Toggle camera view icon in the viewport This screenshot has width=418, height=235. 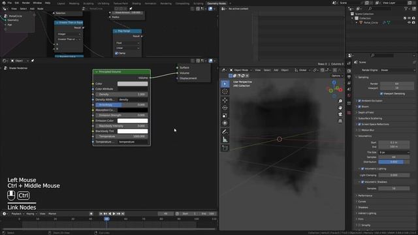click(x=340, y=114)
